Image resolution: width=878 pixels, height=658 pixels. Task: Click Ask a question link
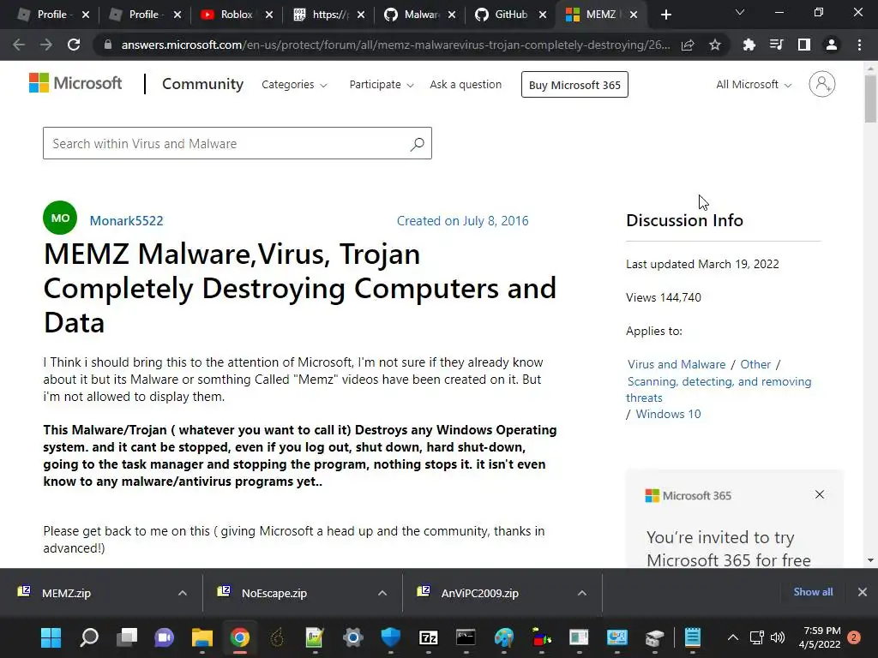point(466,85)
